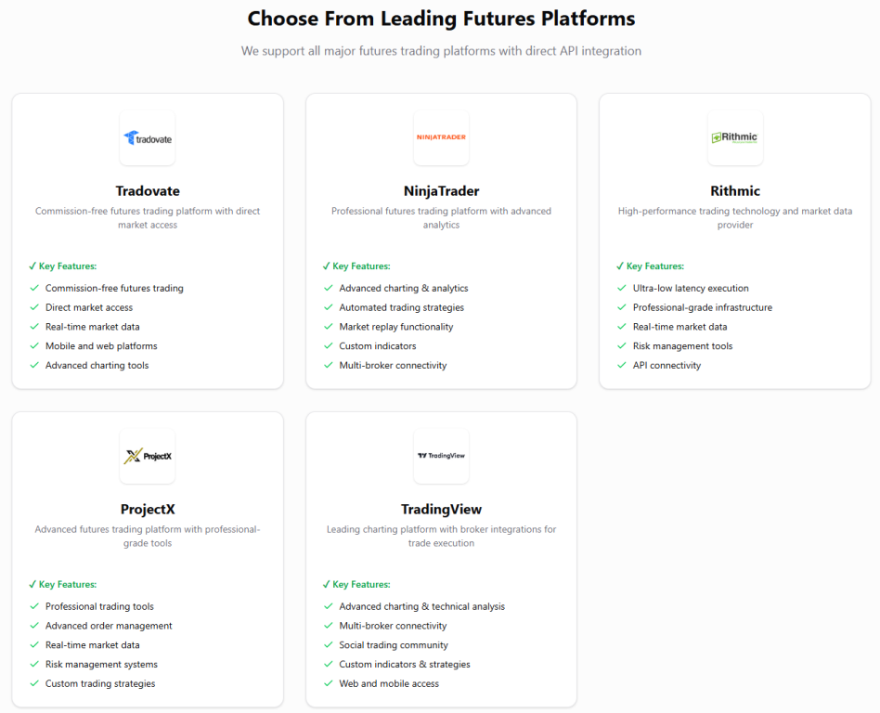Select the NinjaTrader heading
Screen dimensions: 880x713
tap(441, 191)
